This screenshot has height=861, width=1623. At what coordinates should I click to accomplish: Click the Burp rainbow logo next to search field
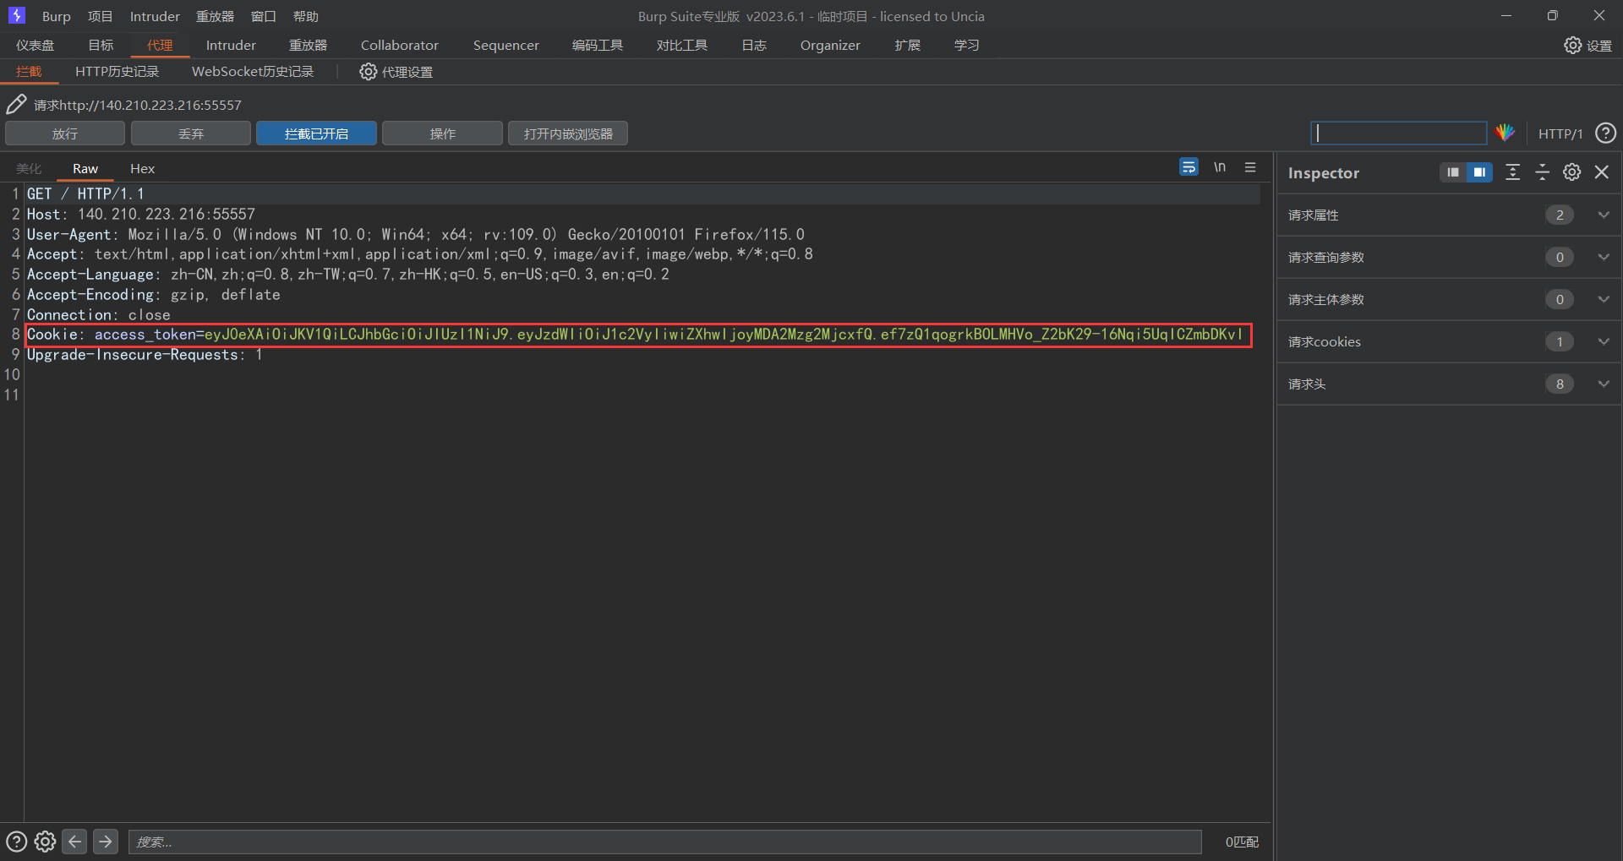click(1506, 133)
